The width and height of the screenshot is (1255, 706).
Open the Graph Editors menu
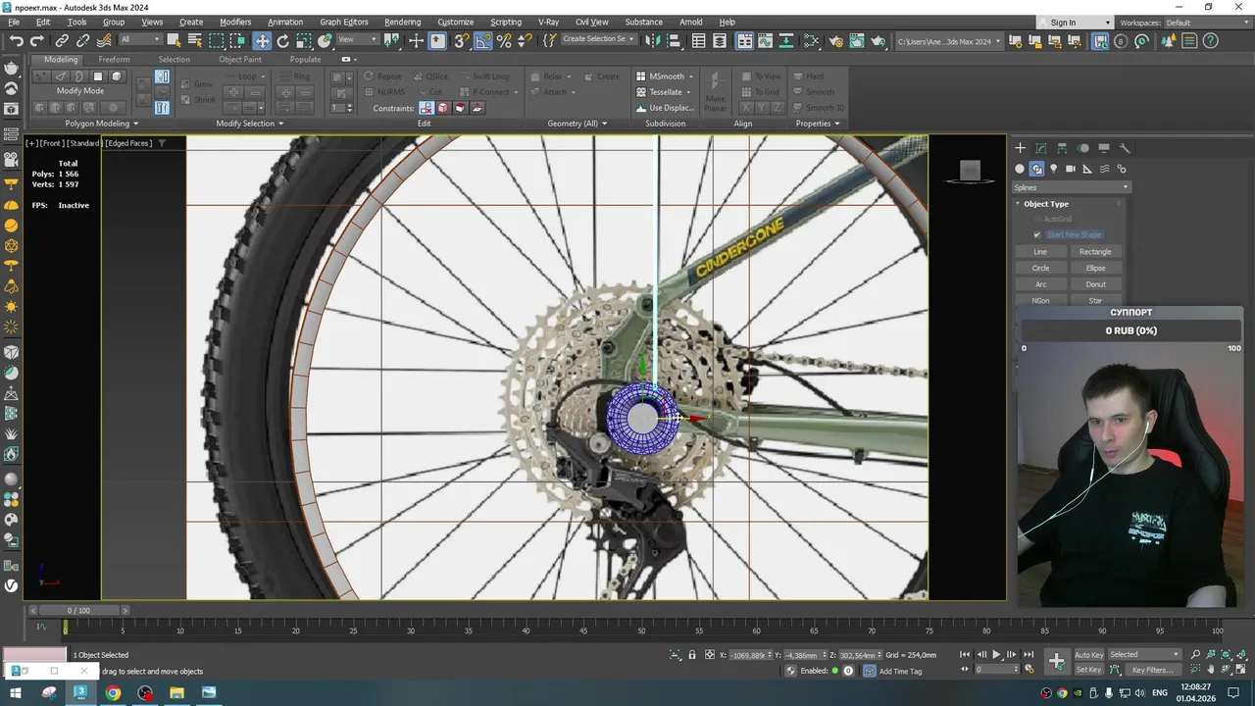(x=344, y=22)
